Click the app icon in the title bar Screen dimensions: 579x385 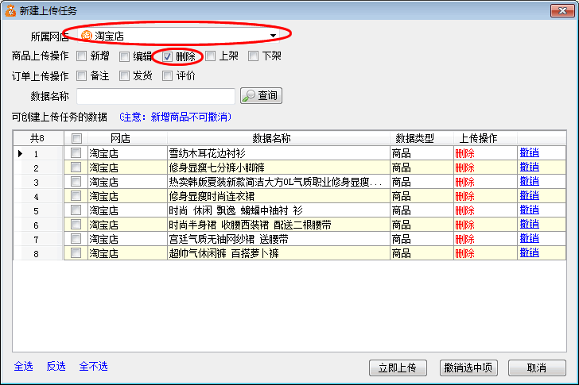(x=10, y=10)
